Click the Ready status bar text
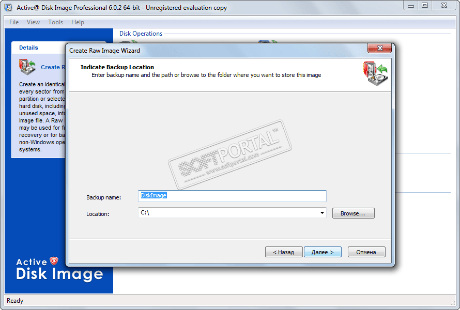This screenshot has height=310, width=460. (15, 301)
